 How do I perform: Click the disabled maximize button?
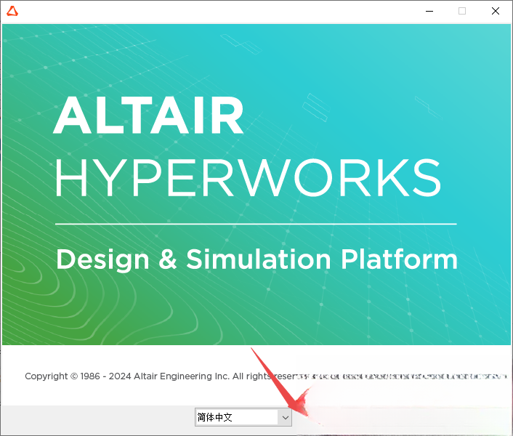tap(462, 11)
